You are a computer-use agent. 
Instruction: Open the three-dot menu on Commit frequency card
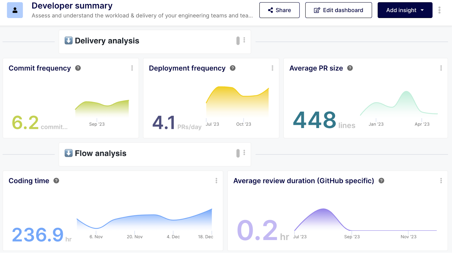pos(132,68)
